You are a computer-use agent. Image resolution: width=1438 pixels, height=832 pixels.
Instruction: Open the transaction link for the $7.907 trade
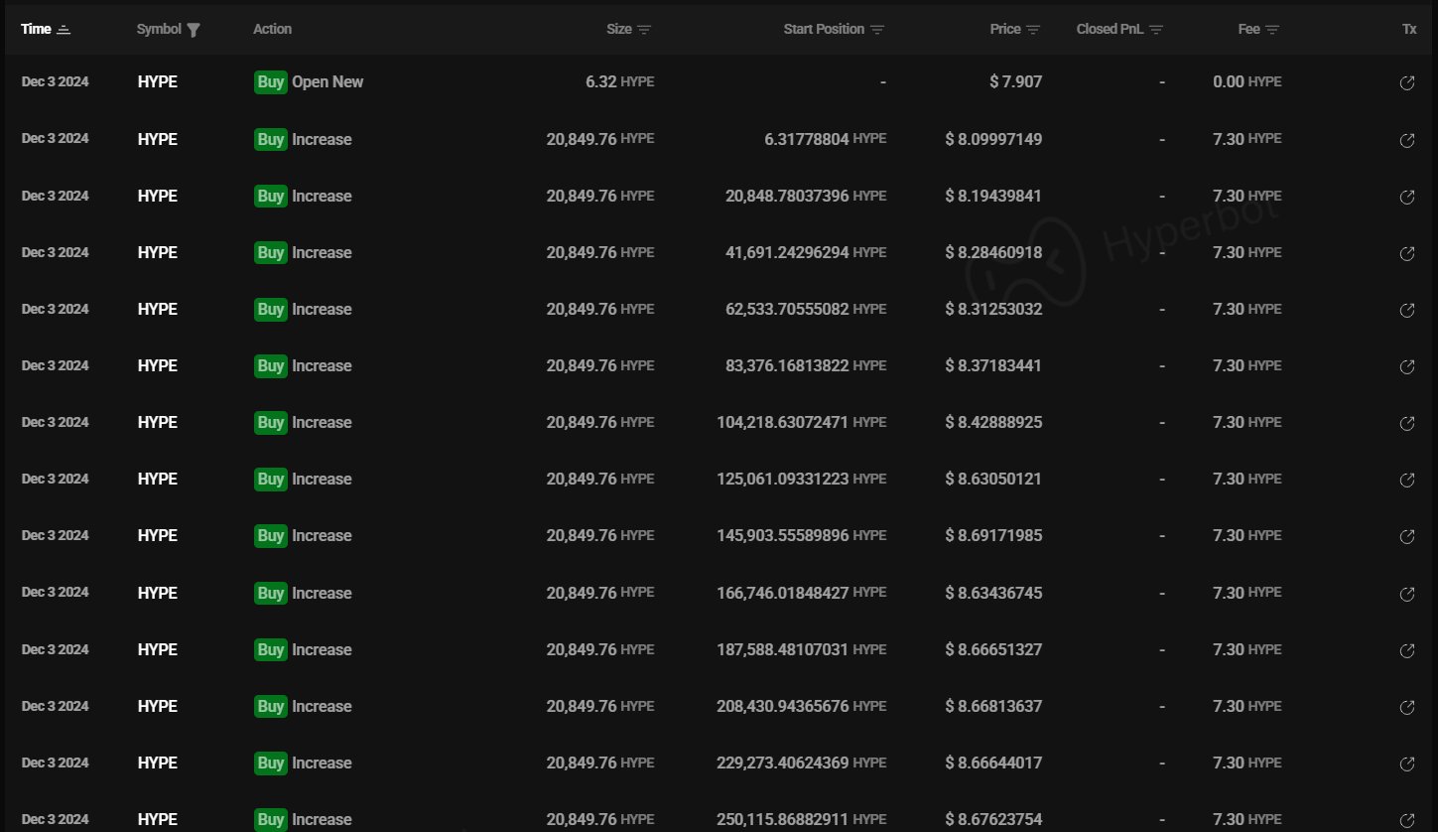point(1407,83)
